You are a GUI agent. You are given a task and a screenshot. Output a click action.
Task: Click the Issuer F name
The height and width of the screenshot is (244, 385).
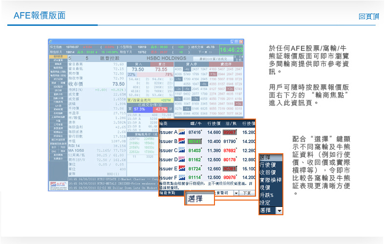tap(168, 178)
